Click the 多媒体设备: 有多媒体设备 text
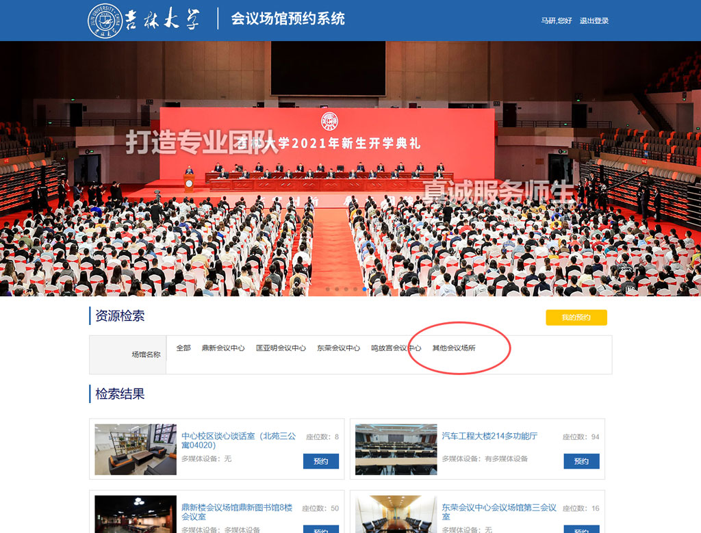701x533 pixels. point(485,459)
